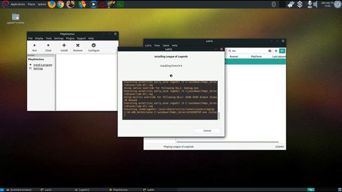Click UGeek1 label in Lutris status bar
The height and width of the screenshot is (192, 342).
279,147
